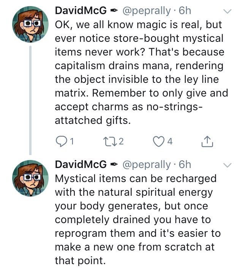
Task: Tap the share icon under first tweet
Action: coord(207,141)
